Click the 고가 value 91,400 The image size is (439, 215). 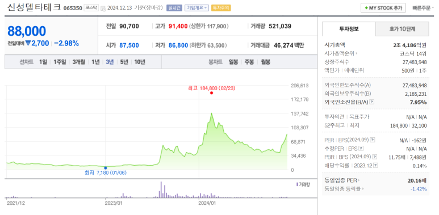(x=178, y=27)
